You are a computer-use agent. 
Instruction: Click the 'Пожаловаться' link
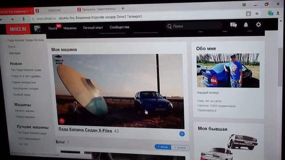tap(207, 110)
